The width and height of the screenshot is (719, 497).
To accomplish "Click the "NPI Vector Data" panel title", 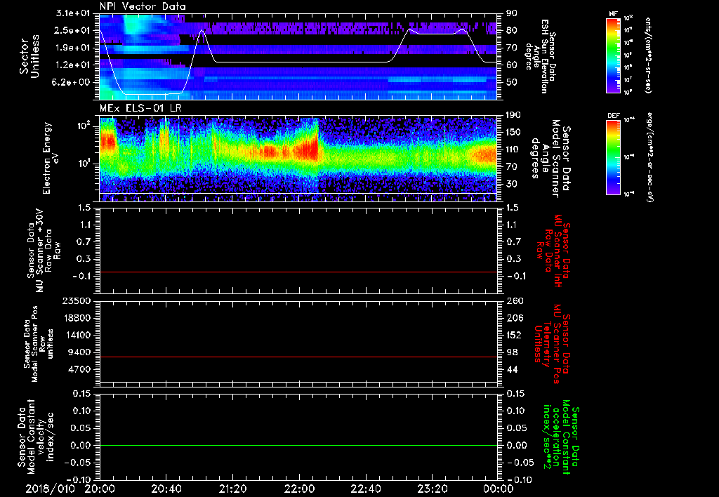I will 143,6.
